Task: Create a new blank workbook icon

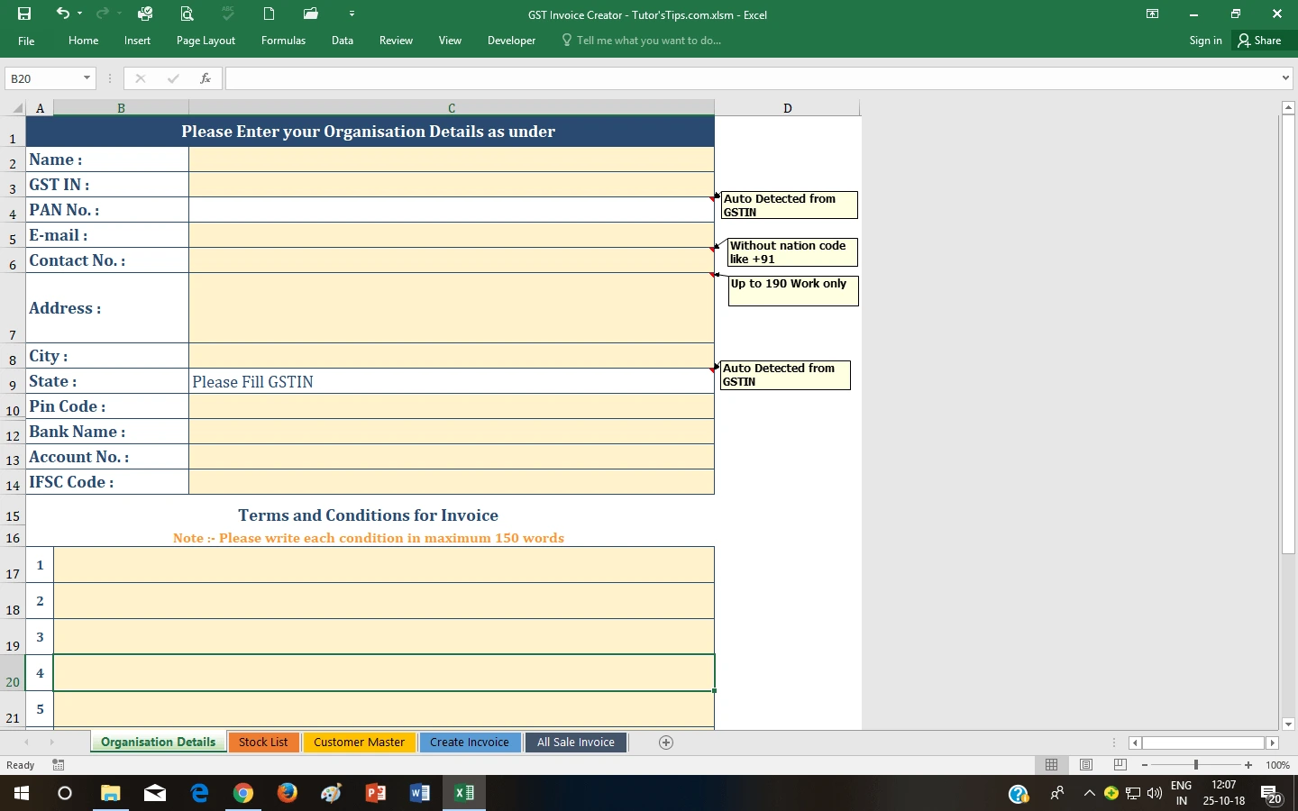Action: click(x=269, y=14)
